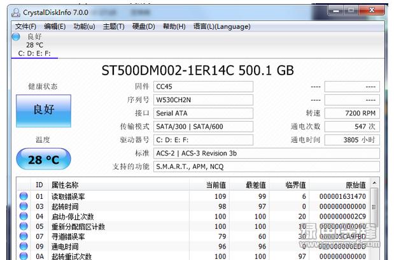
Task: Click the 最差值 column header
Action: (250, 185)
